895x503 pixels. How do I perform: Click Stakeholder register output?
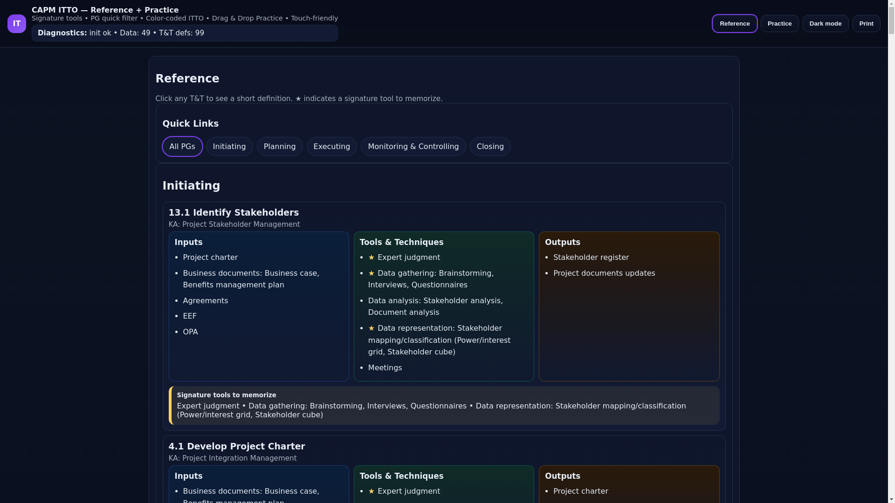tap(591, 258)
